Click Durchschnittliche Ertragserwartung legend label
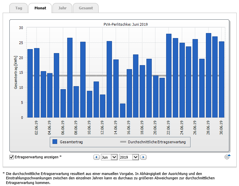The width and height of the screenshot is (239, 186). (x=157, y=142)
